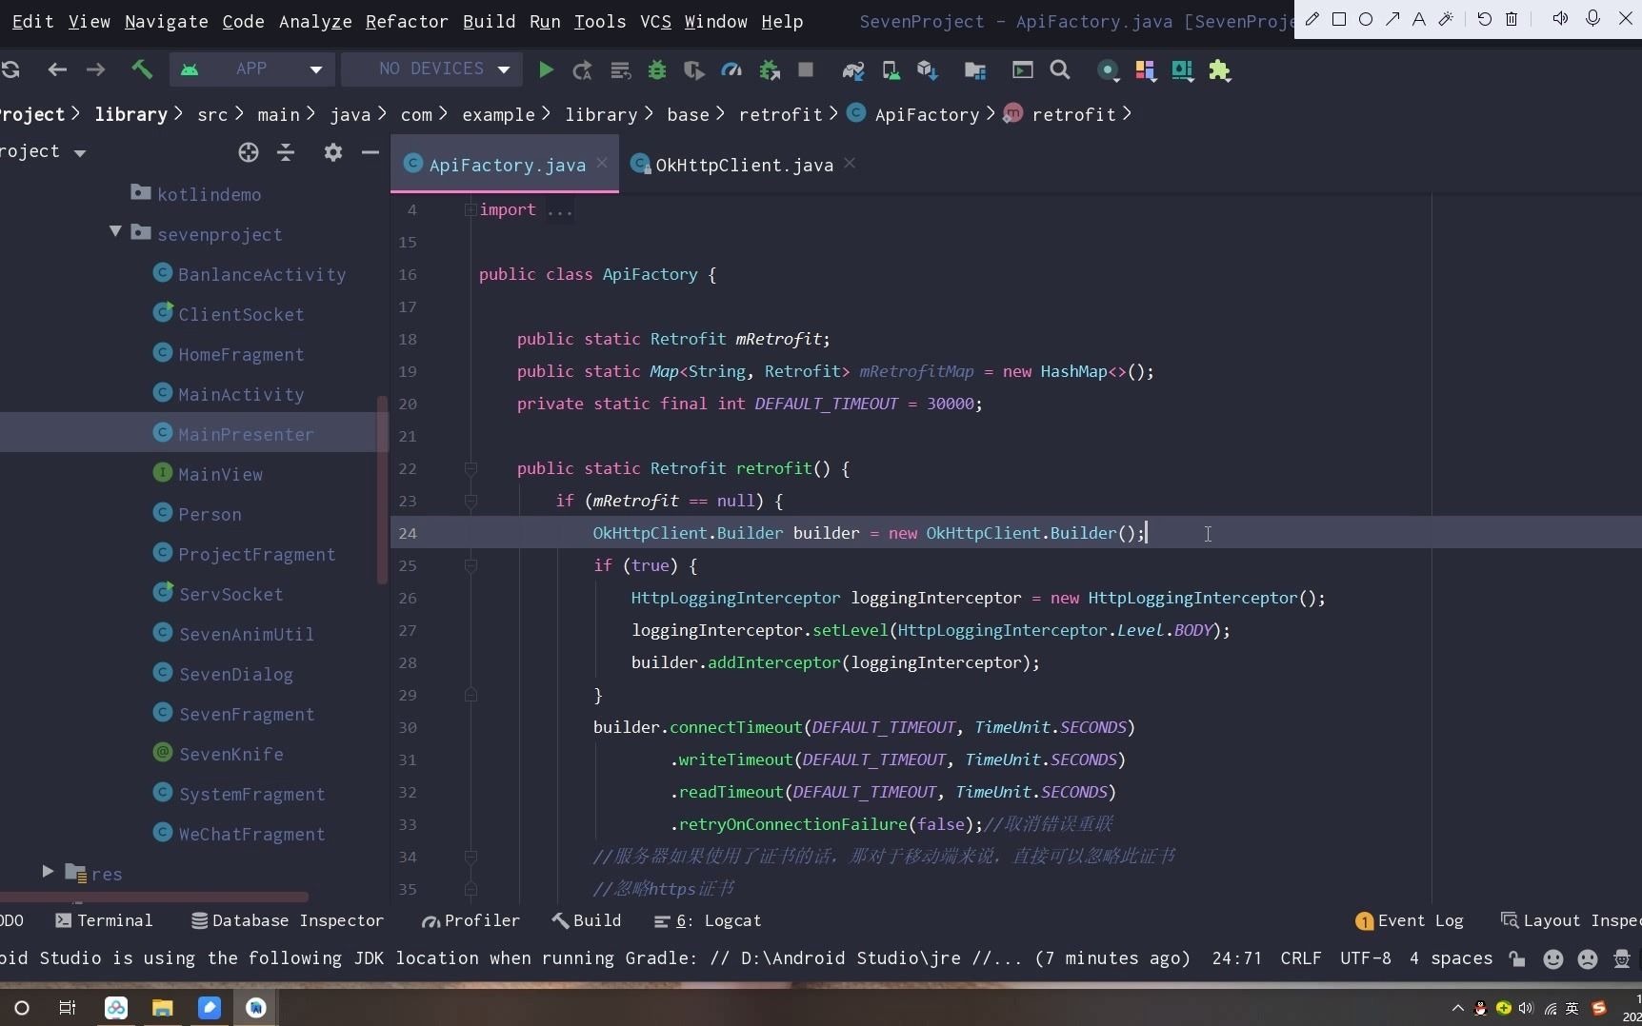Screen dimensions: 1642x1026
Task: Click the Device File Explorer folder icon
Action: (974, 69)
